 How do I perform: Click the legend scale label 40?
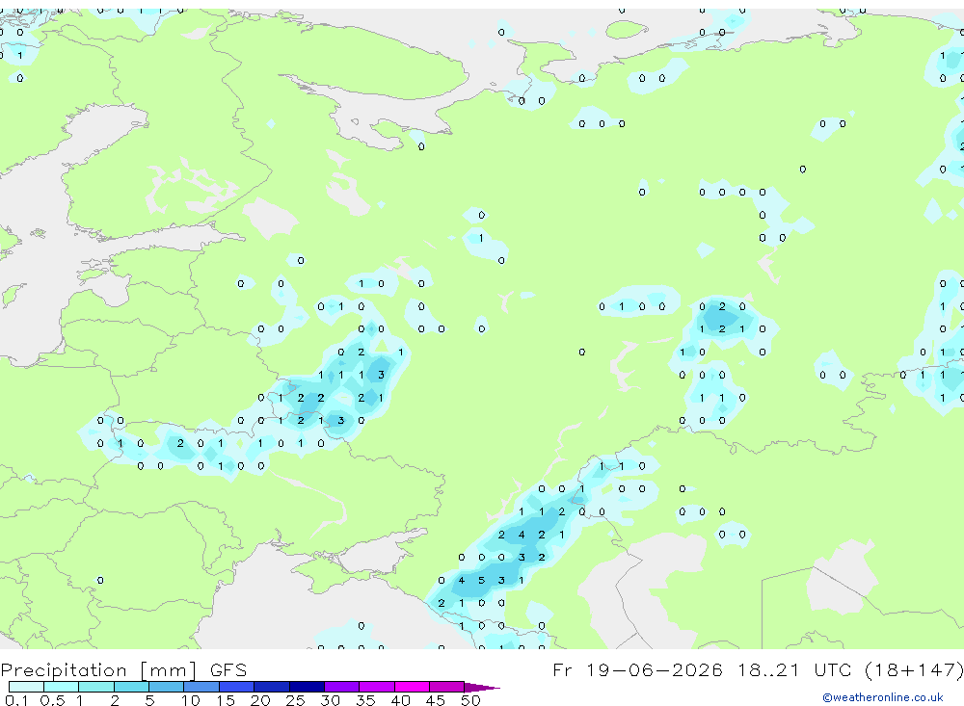[x=400, y=700]
